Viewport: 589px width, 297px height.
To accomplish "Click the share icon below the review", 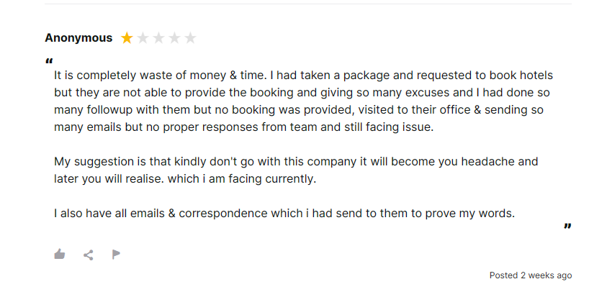I will point(89,255).
